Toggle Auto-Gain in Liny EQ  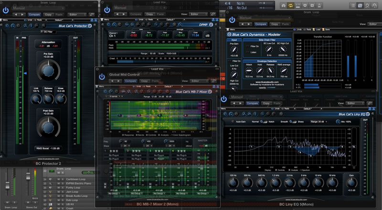[233, 122]
